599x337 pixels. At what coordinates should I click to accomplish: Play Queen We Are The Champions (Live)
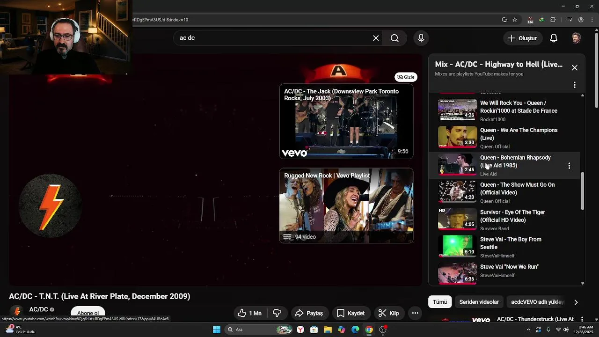tap(504, 138)
